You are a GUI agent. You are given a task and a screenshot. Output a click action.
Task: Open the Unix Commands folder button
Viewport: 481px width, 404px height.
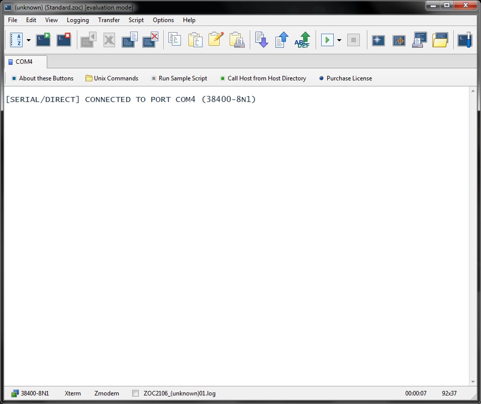click(112, 78)
